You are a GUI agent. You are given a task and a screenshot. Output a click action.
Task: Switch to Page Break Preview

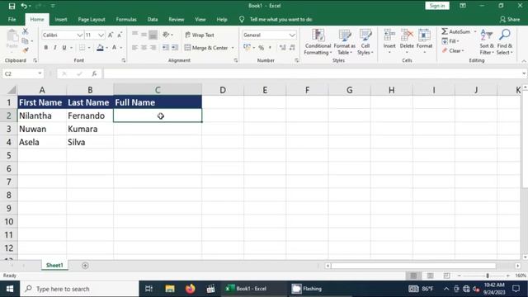click(x=446, y=276)
